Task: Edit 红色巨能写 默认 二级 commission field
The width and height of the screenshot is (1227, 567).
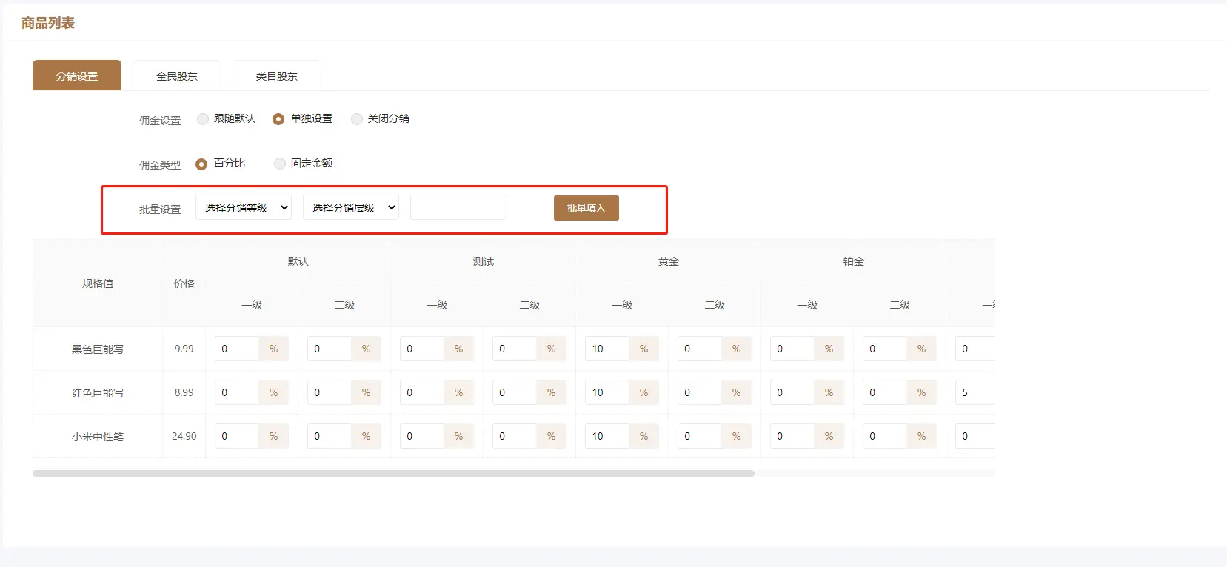Action: click(x=330, y=392)
